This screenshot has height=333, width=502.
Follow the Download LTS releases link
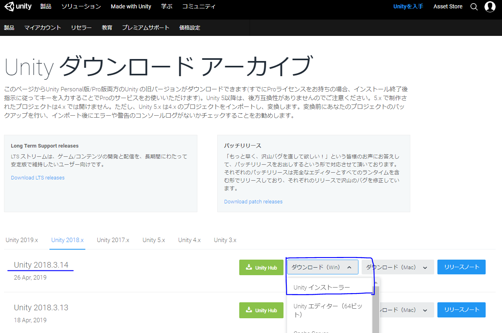pos(38,178)
